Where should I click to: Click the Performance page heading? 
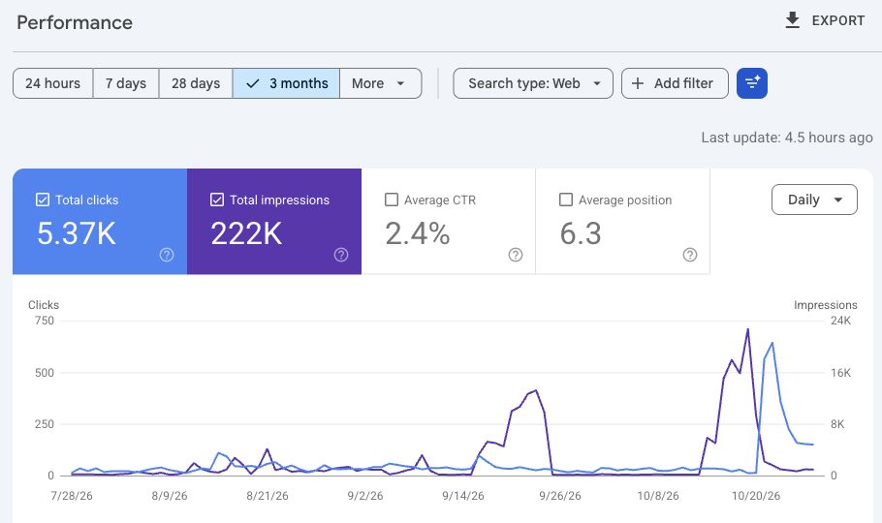pyautogui.click(x=75, y=22)
